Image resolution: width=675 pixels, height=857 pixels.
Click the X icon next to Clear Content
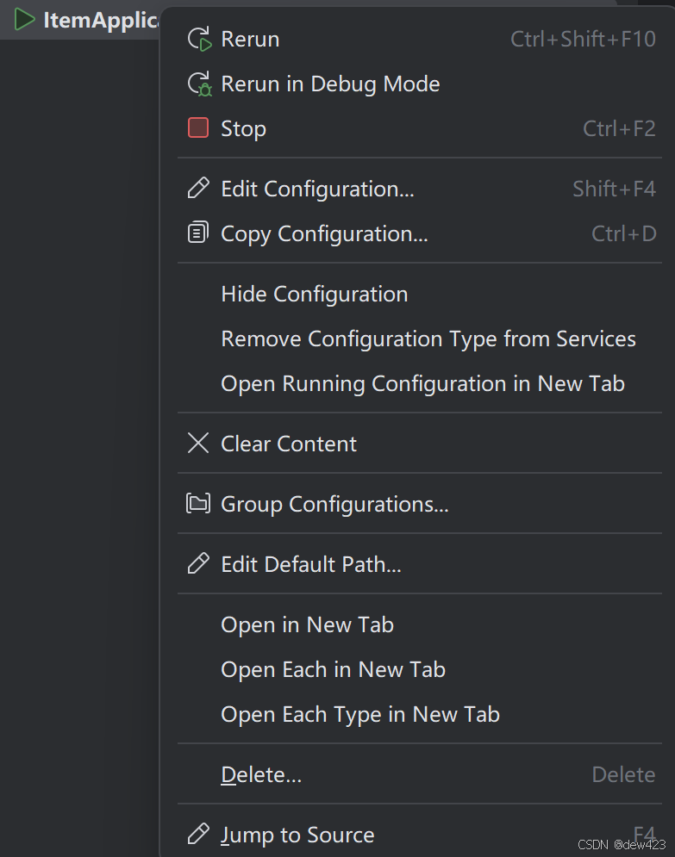[x=198, y=444]
